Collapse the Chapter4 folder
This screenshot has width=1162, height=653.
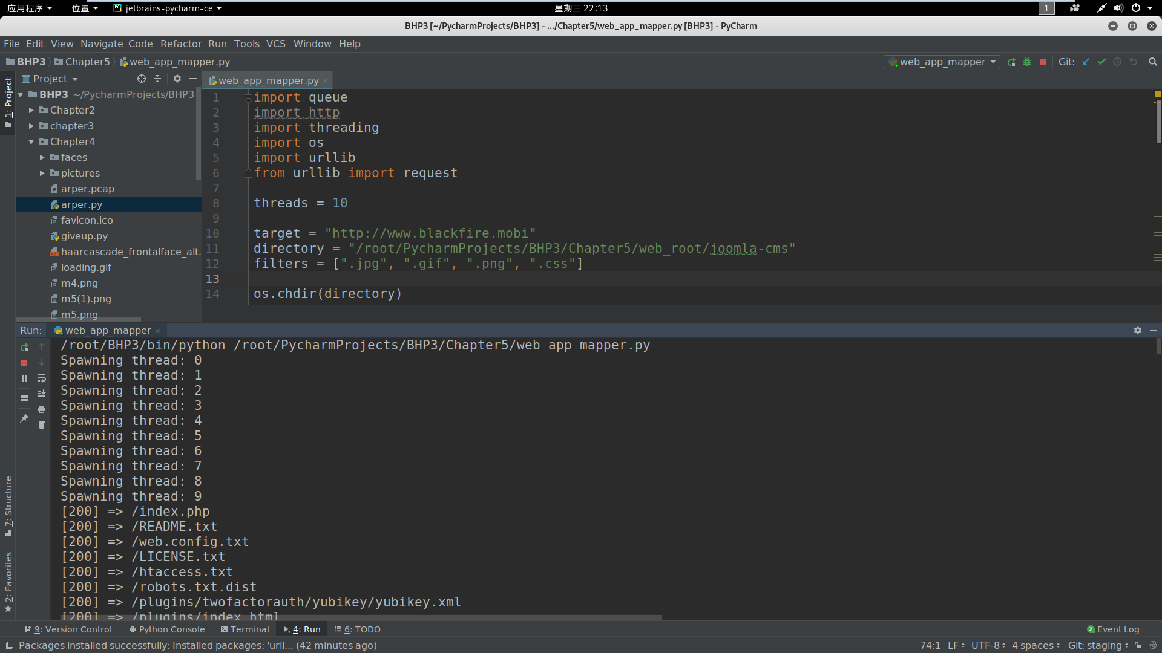coord(31,141)
